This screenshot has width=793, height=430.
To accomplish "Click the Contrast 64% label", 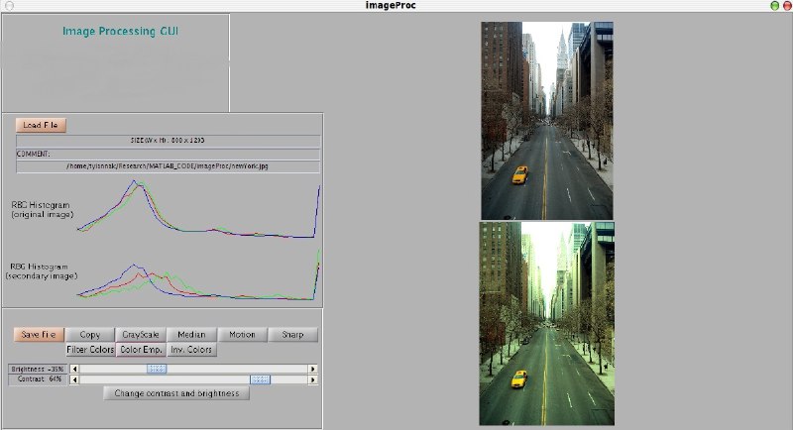I will click(x=38, y=379).
